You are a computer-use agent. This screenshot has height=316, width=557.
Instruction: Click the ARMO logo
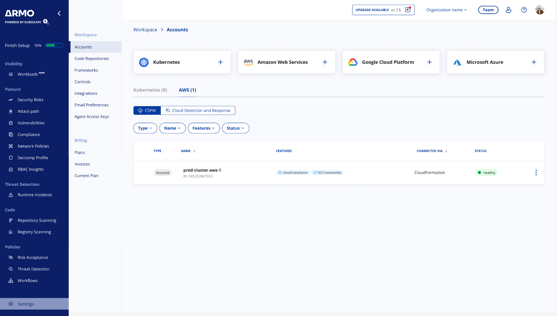coord(20,13)
